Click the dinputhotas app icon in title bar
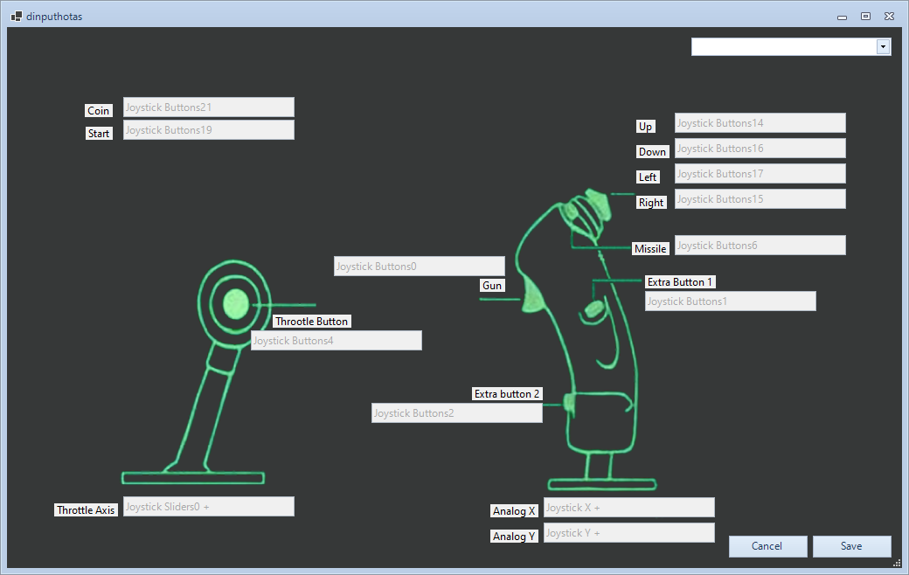This screenshot has height=575, width=909. pos(17,17)
